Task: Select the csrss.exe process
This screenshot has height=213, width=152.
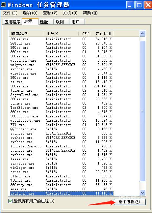Action: pos(62,172)
